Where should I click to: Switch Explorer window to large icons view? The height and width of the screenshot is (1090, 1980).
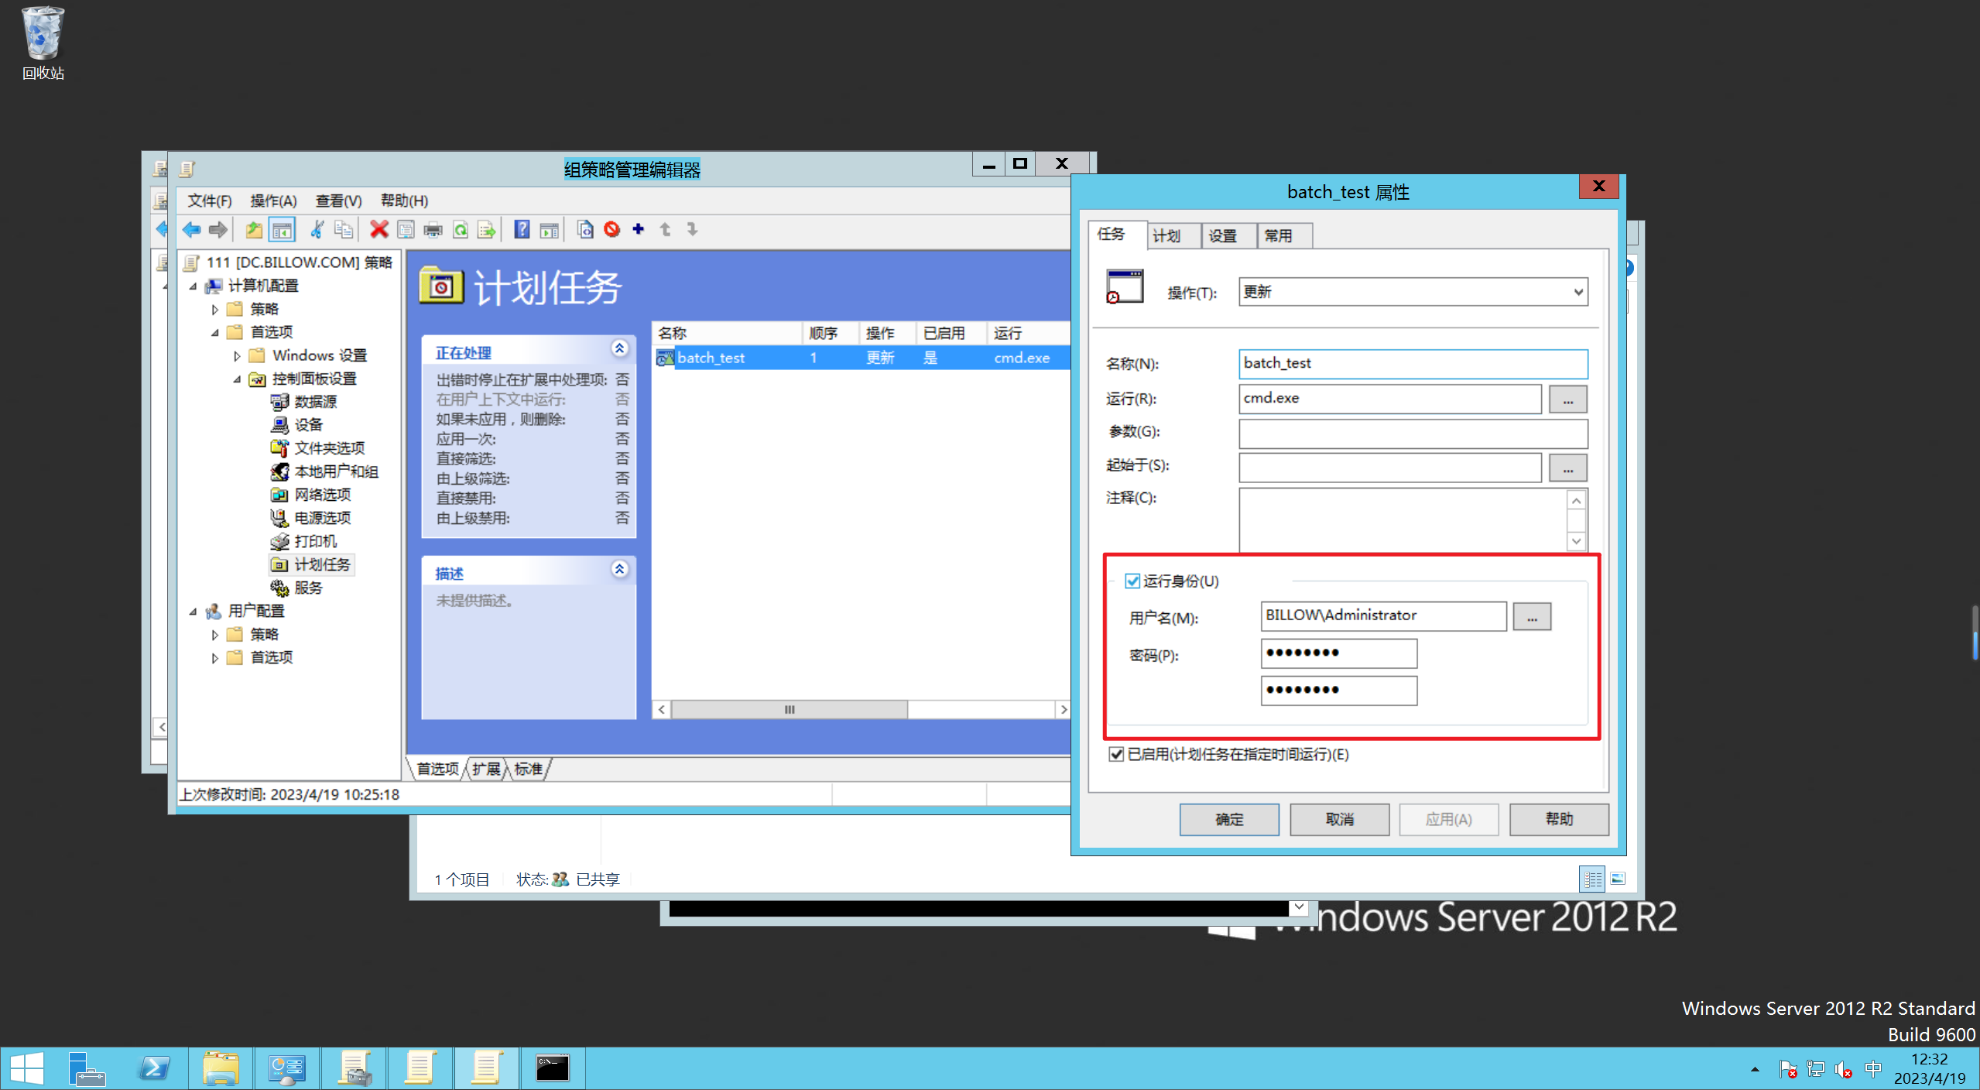tap(1618, 879)
